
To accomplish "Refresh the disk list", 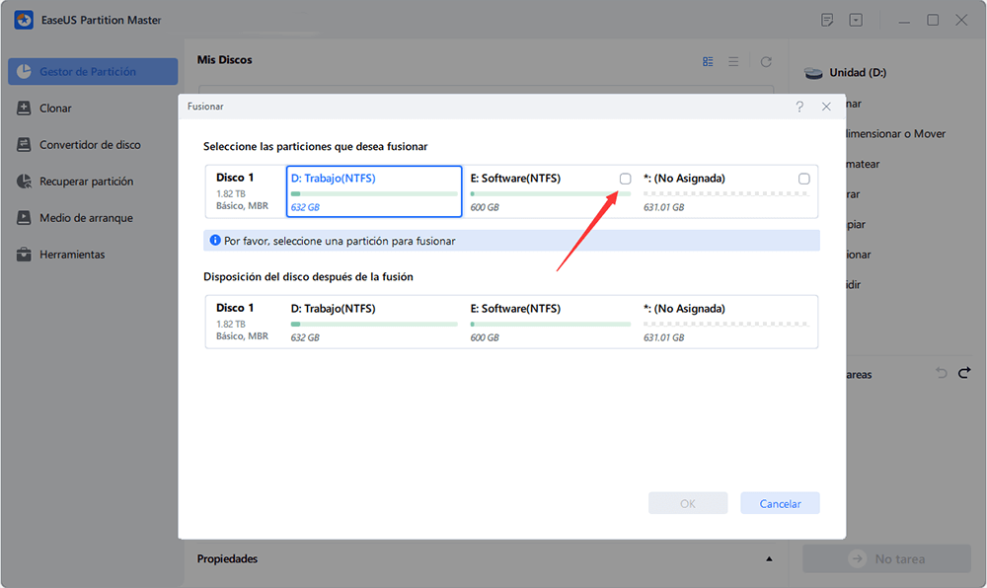I will pyautogui.click(x=766, y=61).
